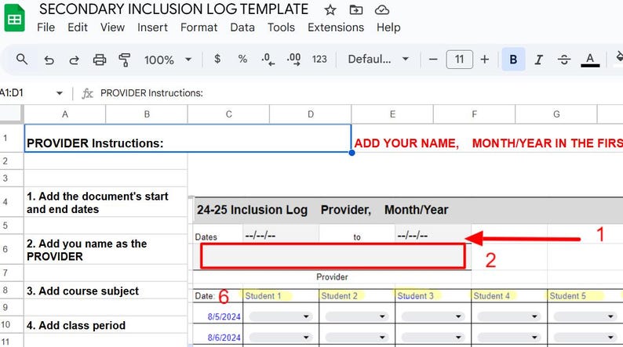Select column G header

(x=556, y=114)
